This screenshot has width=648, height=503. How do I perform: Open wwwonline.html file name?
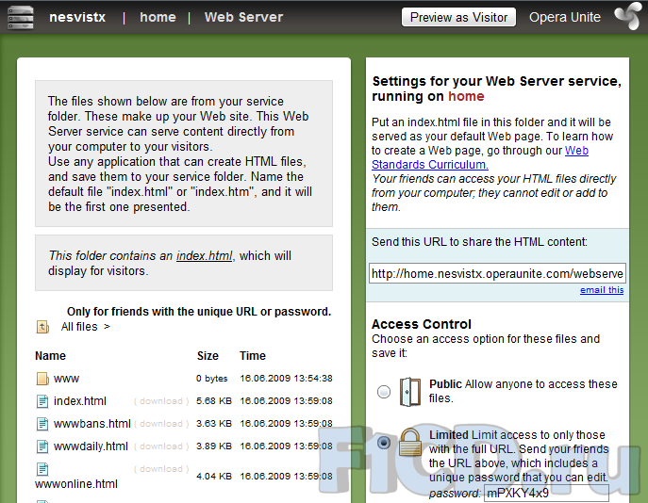click(76, 484)
